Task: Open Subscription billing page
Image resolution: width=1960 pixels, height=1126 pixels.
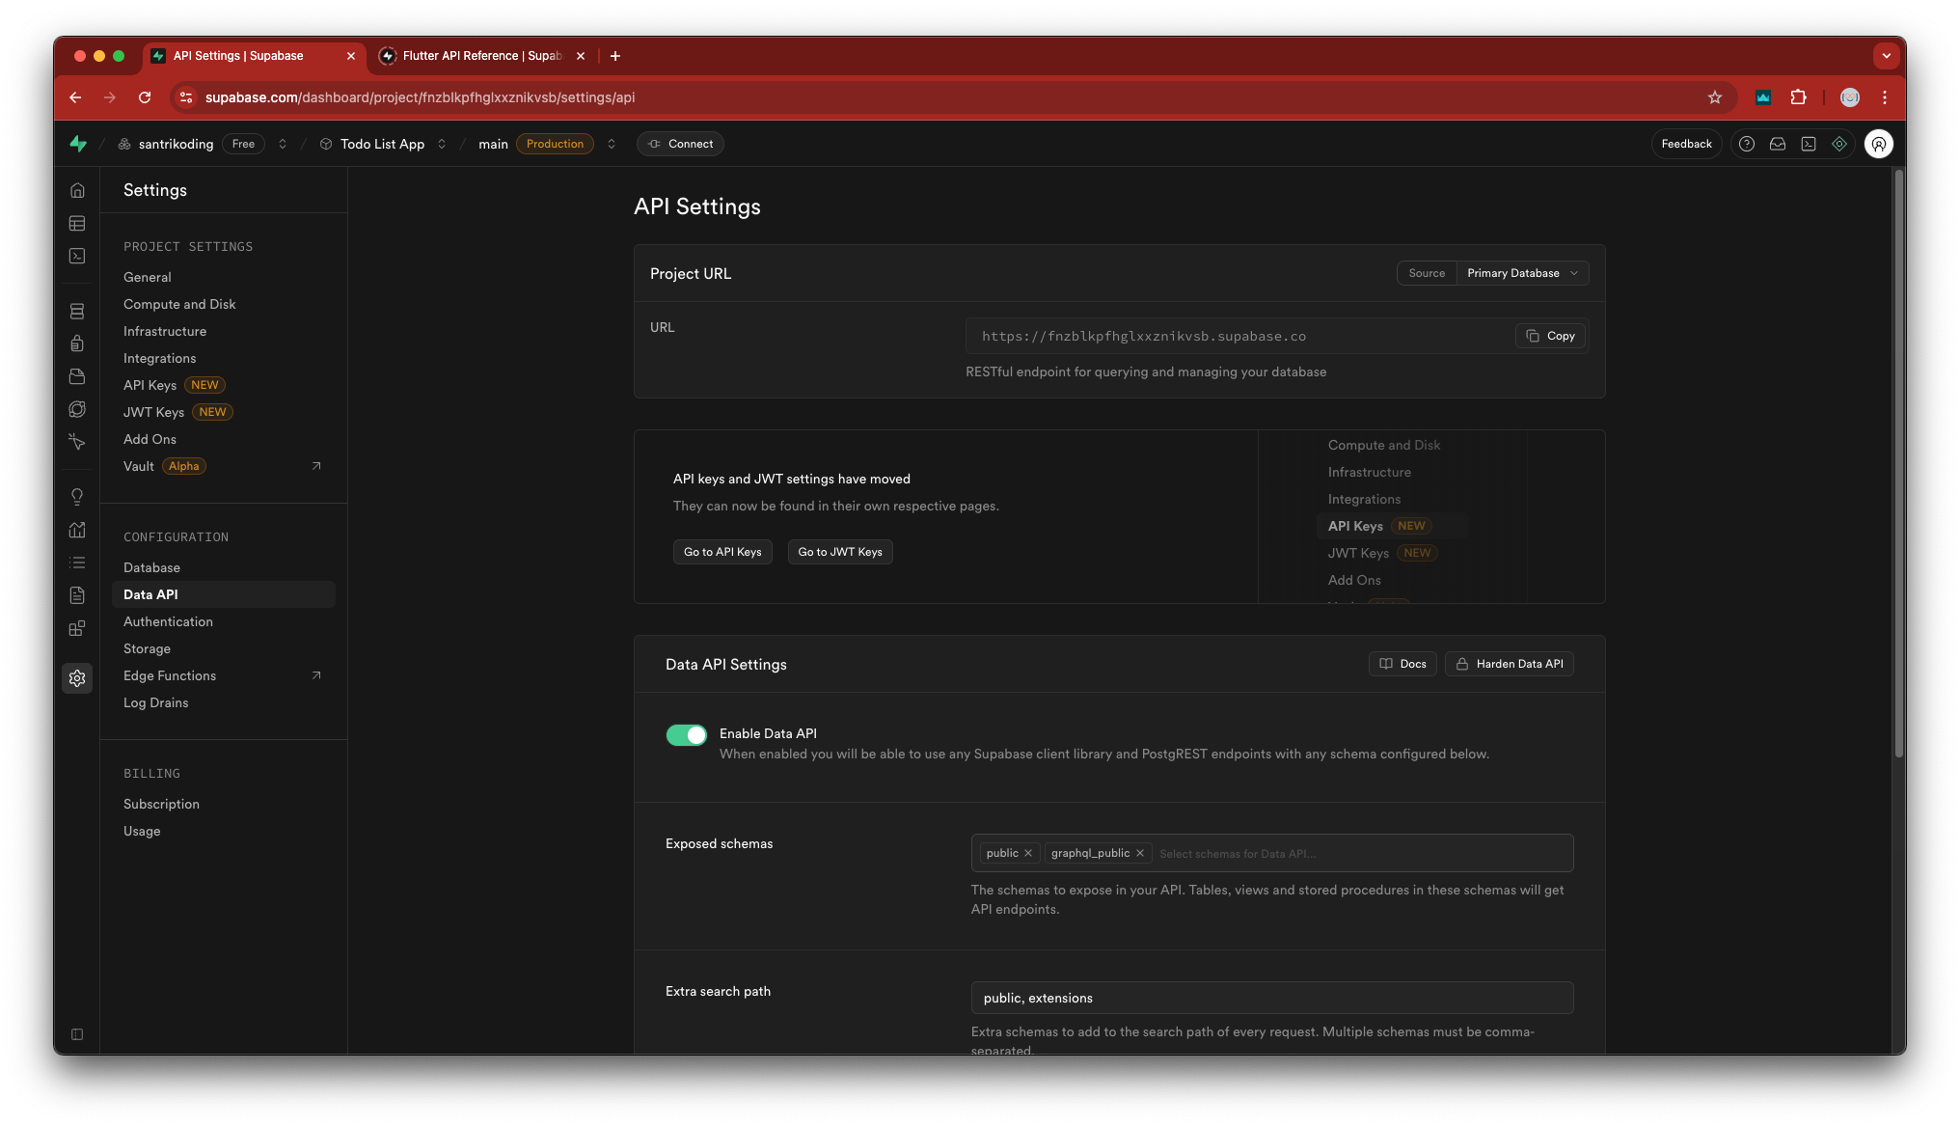Action: pyautogui.click(x=161, y=804)
